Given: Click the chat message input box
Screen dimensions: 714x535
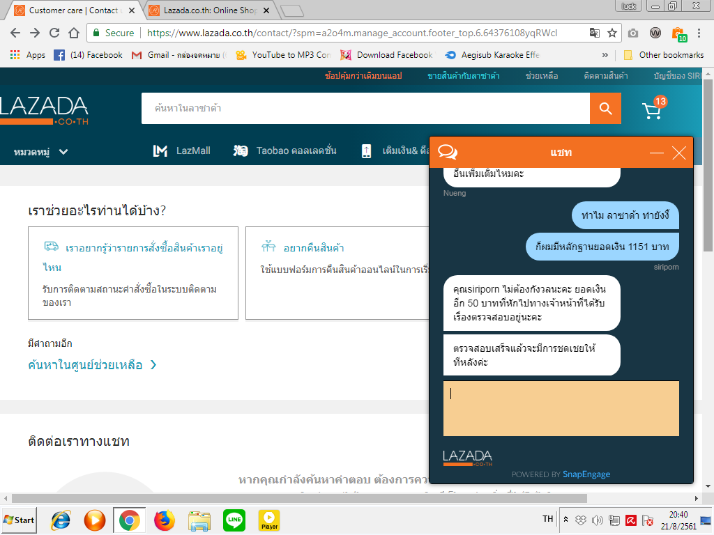Looking at the screenshot, I should [561, 408].
